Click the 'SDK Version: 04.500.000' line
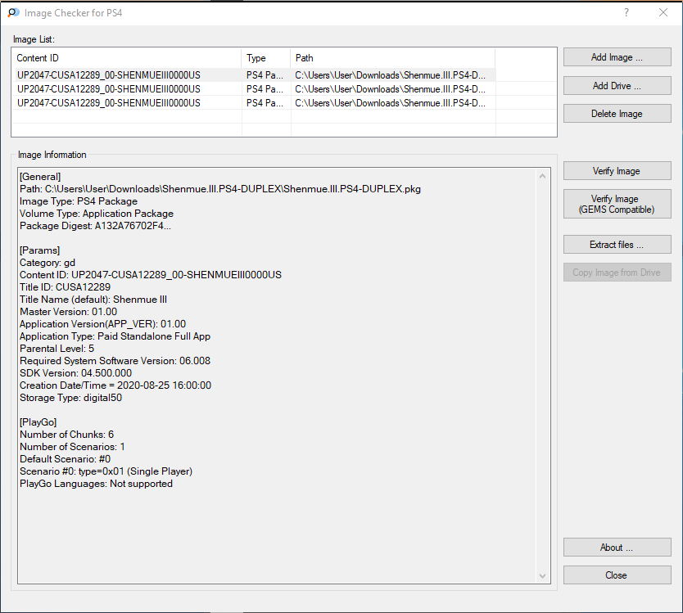The image size is (683, 613). [76, 373]
